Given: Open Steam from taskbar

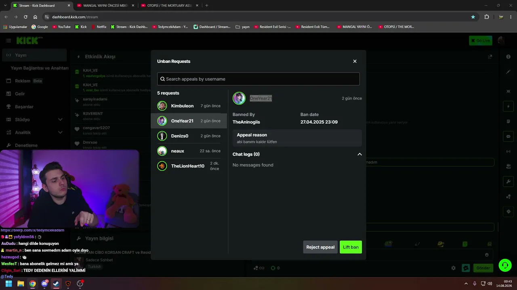Looking at the screenshot, I should pos(56,284).
